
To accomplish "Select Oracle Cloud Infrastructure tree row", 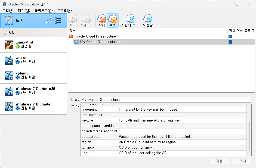I will [x=162, y=36].
